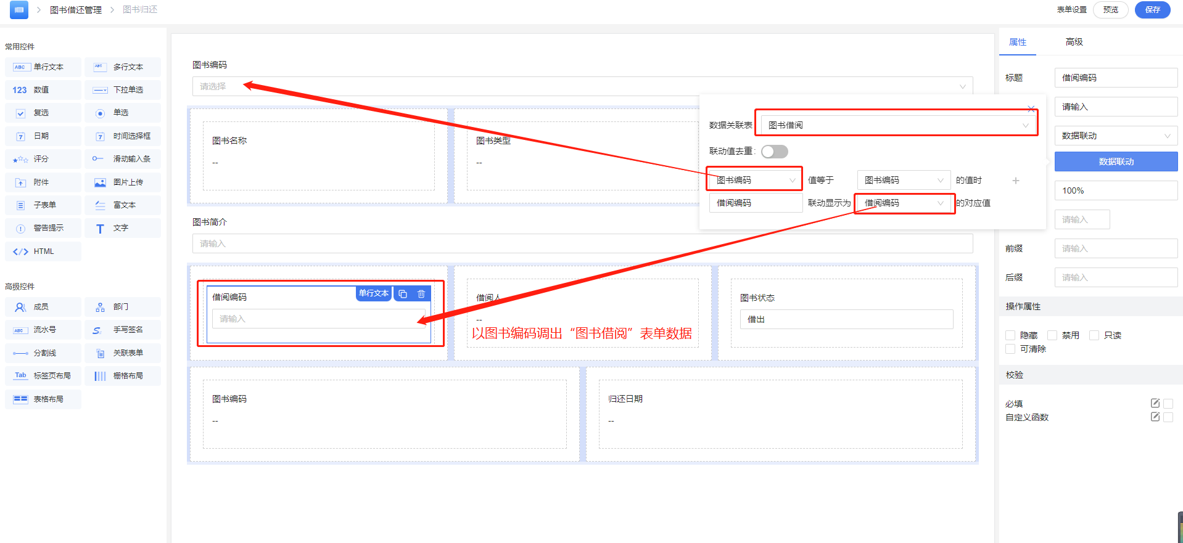This screenshot has height=543, width=1183.
Task: Open 表单设置 form settings
Action: click(x=1072, y=10)
